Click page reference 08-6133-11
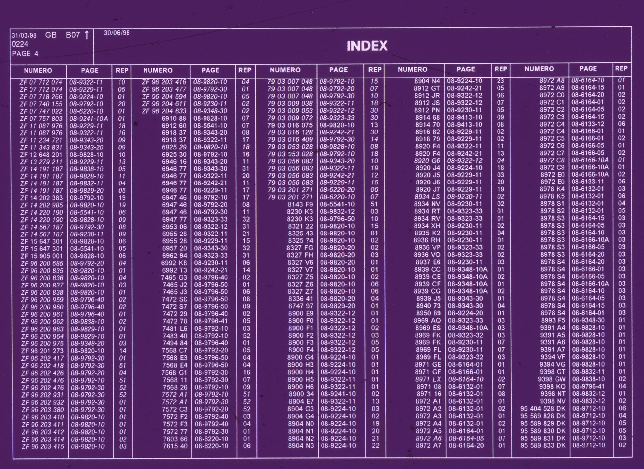The image size is (644, 469). pyautogui.click(x=588, y=182)
